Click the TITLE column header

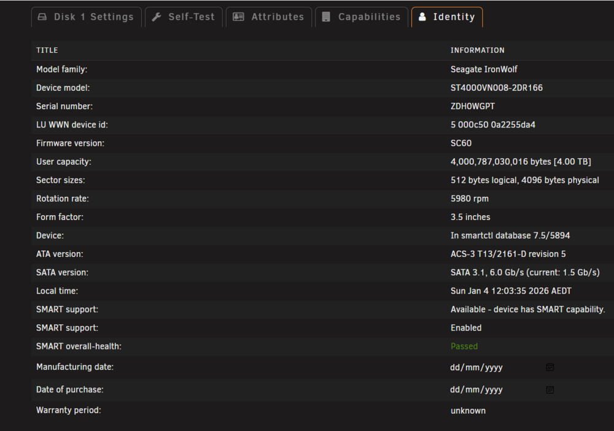47,50
